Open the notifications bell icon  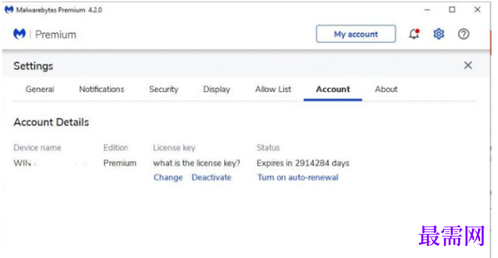click(x=414, y=33)
